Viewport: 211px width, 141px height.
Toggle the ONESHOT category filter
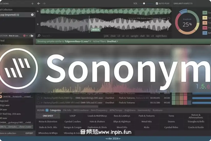tap(48, 116)
